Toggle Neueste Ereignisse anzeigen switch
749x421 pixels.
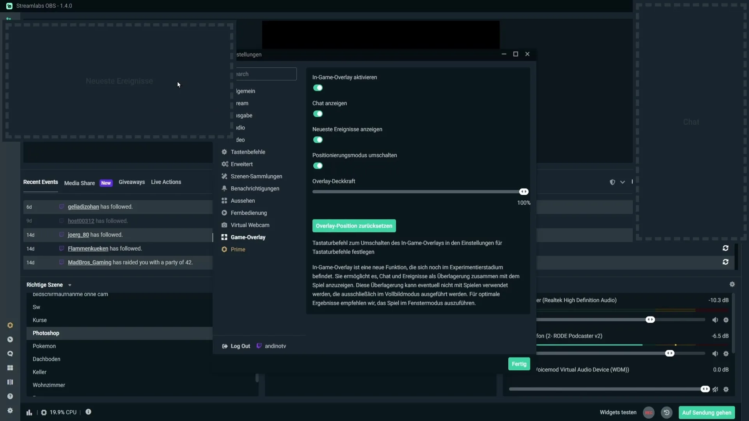tap(318, 139)
